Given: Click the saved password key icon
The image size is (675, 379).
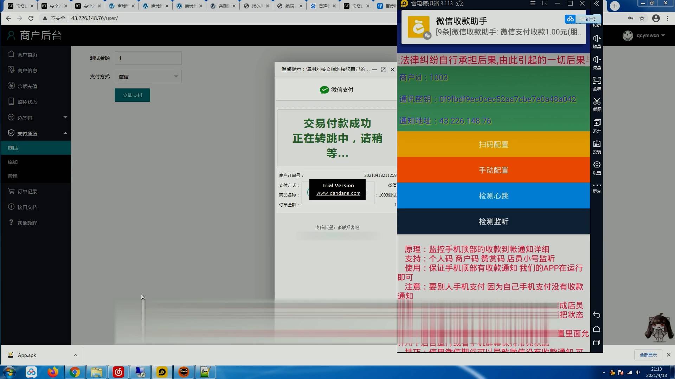Looking at the screenshot, I should 631,18.
